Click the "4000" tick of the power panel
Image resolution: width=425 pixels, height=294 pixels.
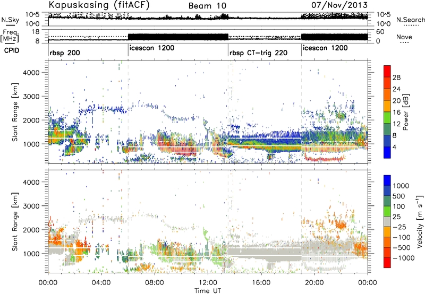[x=31, y=73]
